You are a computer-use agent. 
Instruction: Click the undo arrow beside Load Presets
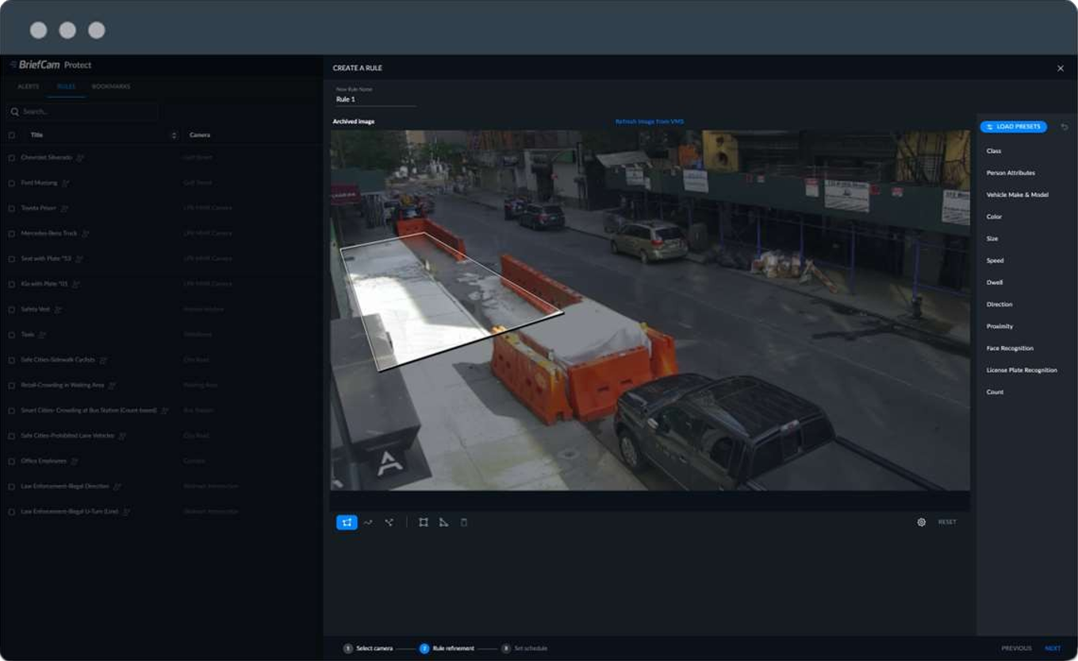click(1065, 127)
